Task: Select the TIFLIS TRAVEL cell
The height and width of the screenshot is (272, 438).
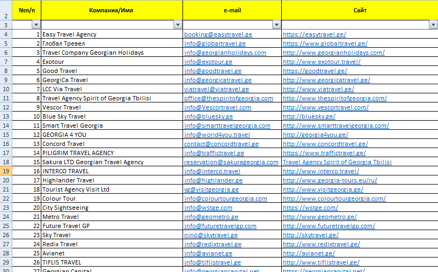Action: (112, 262)
